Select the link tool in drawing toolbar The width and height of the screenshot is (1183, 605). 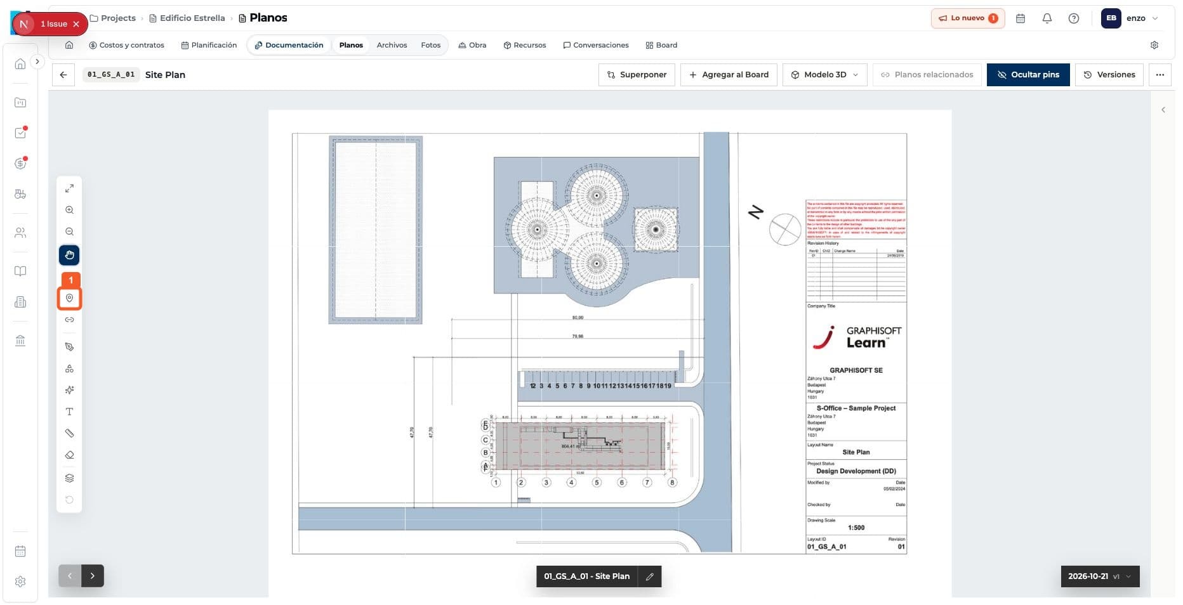[69, 320]
